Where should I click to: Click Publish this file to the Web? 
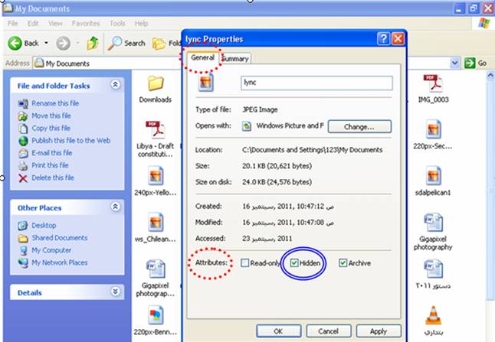click(71, 140)
